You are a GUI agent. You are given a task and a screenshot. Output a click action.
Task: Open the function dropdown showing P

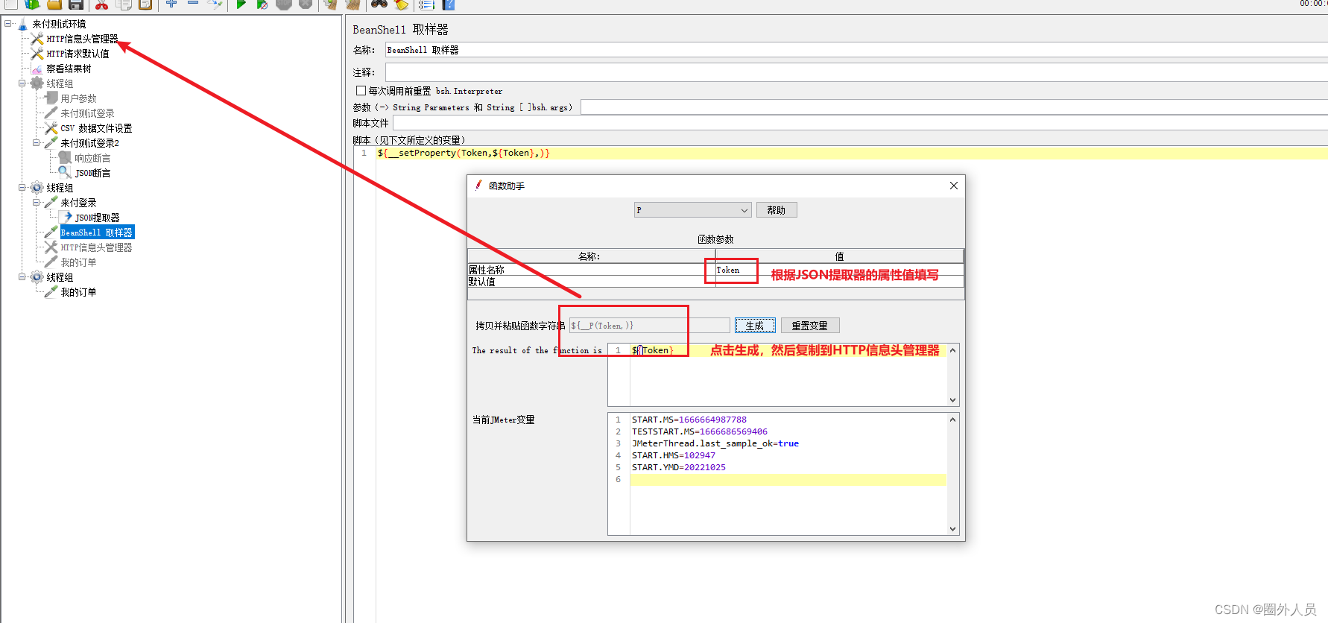coord(692,210)
